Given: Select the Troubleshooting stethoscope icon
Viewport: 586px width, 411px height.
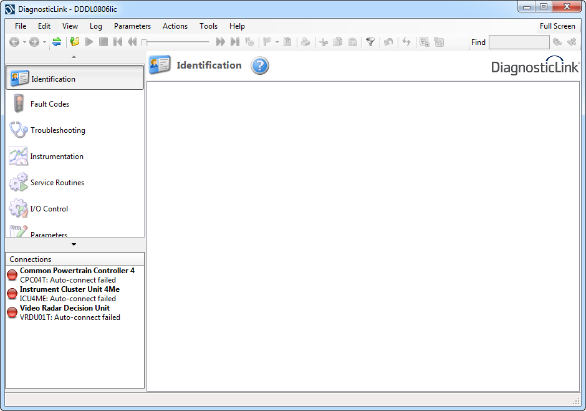Looking at the screenshot, I should pos(18,130).
